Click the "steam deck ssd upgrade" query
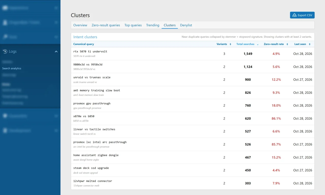325x195 pixels. coord(91,168)
